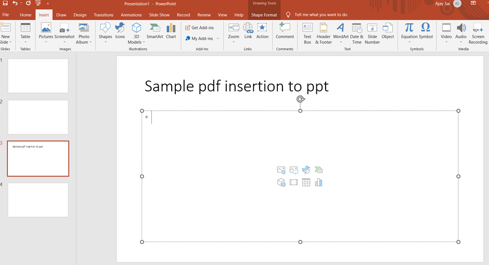The height and width of the screenshot is (265, 489).
Task: Open the Record tab
Action: click(183, 15)
